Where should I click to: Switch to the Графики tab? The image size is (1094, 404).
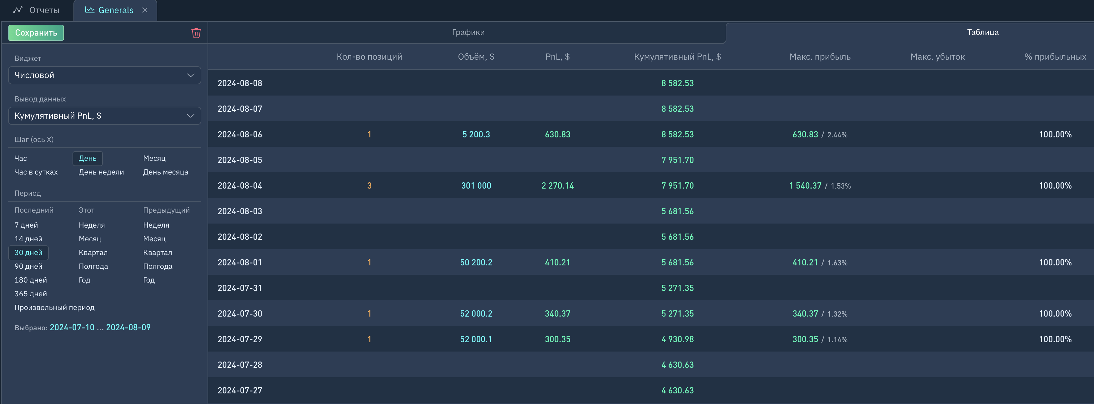tap(468, 32)
